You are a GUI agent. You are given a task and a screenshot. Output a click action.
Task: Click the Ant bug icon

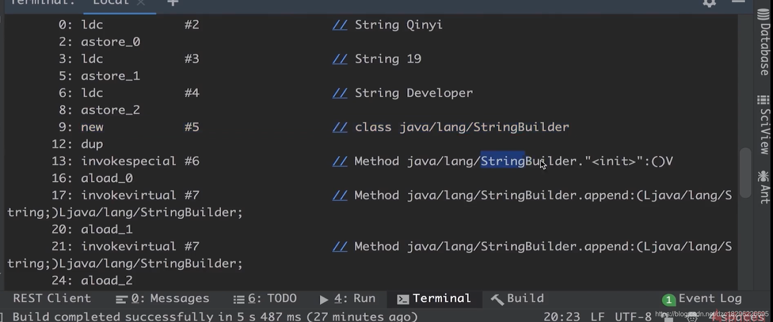tap(763, 176)
